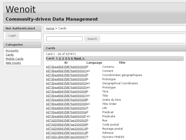Open card ID for Code postal

coord(66,125)
